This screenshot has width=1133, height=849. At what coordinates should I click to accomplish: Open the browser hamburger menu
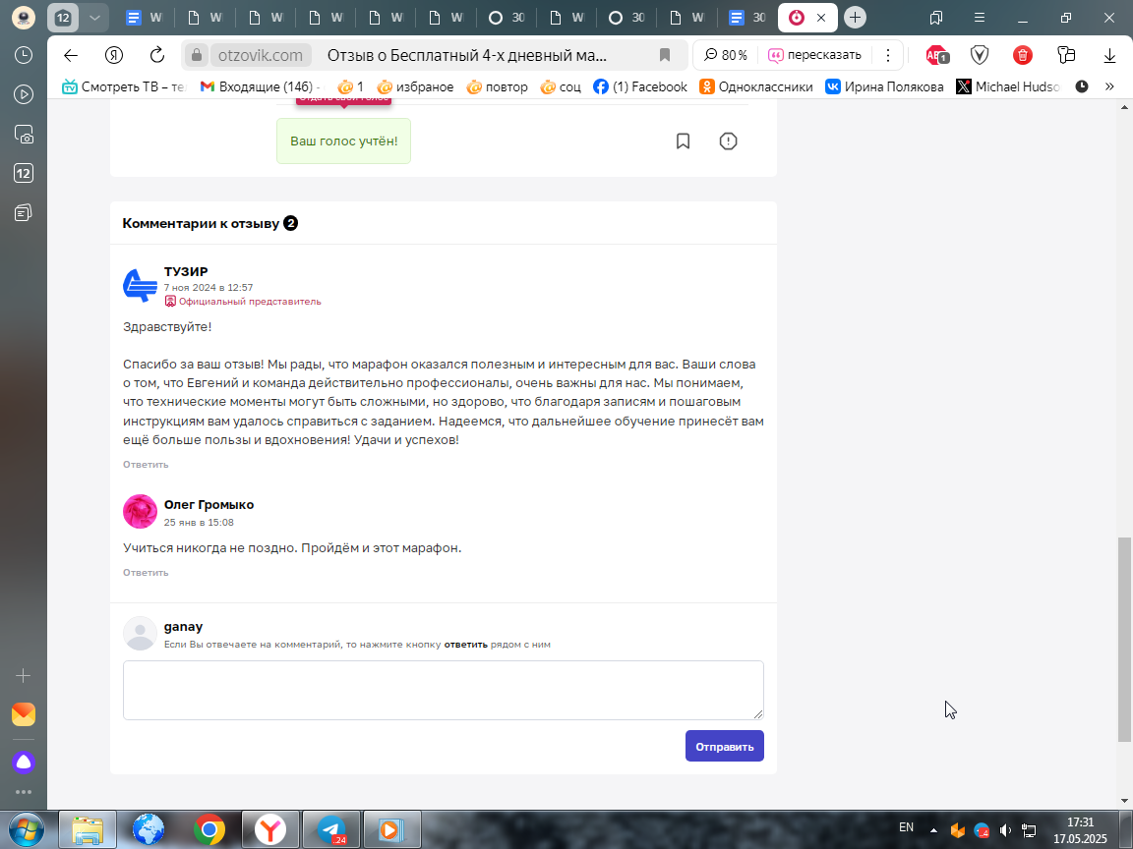980,18
